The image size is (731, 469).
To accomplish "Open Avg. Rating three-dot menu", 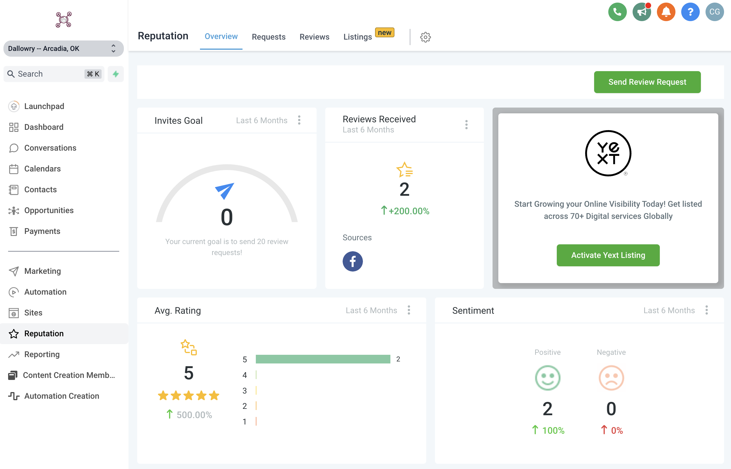I will pyautogui.click(x=409, y=310).
